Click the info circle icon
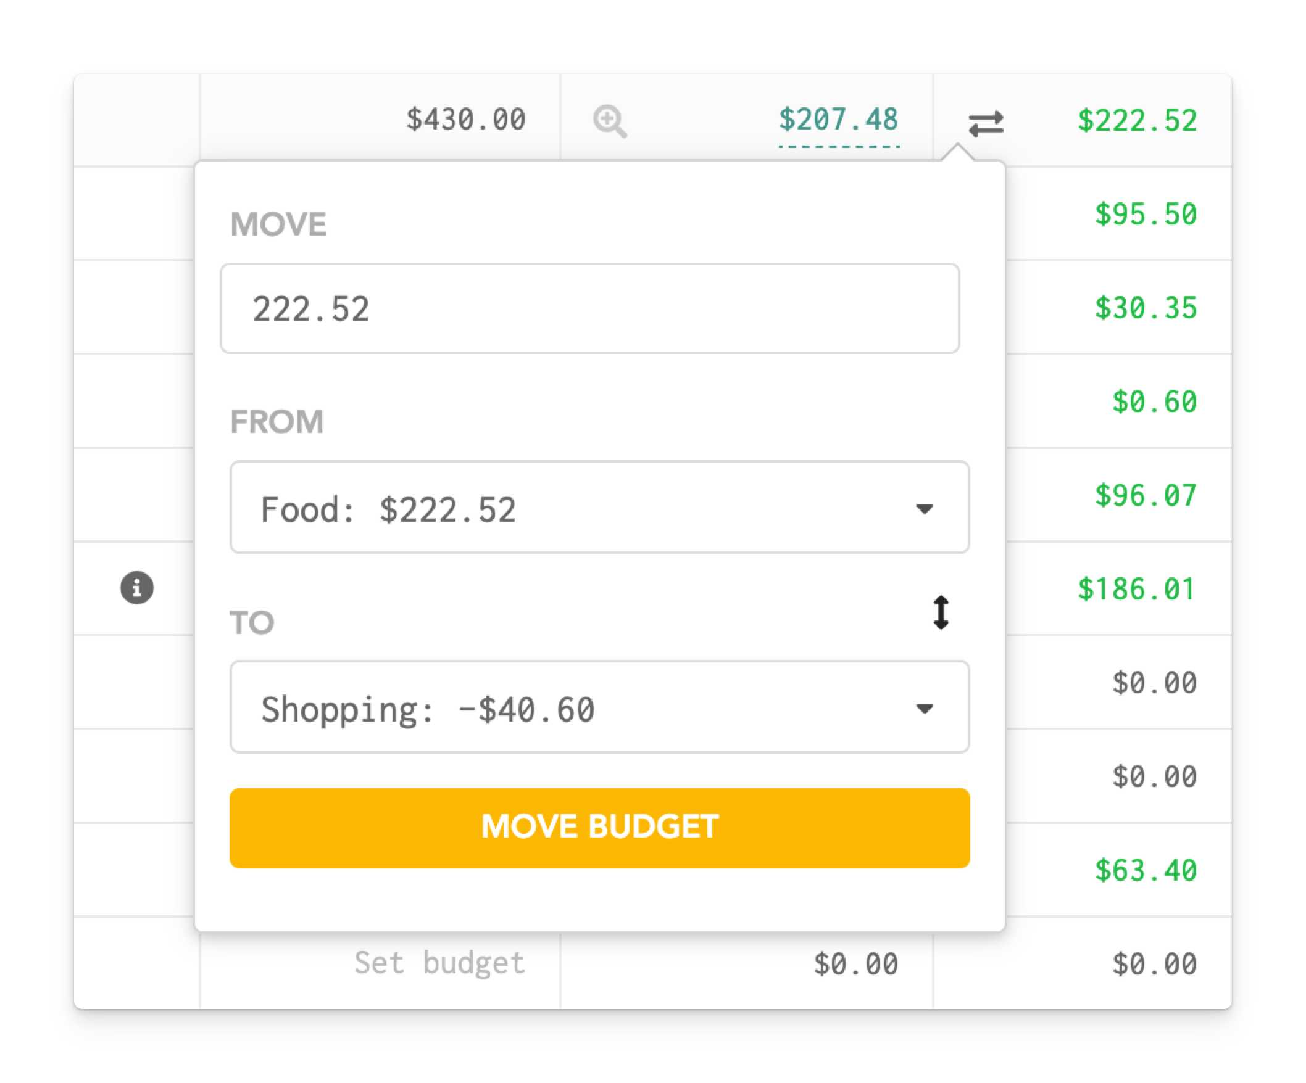This screenshot has height=1083, width=1306. [x=137, y=587]
